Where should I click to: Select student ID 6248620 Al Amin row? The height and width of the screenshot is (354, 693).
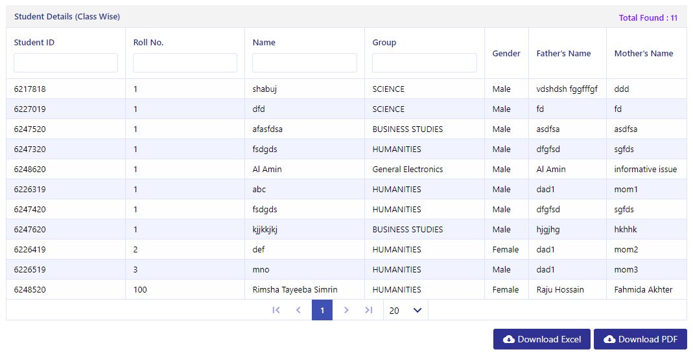coord(346,169)
